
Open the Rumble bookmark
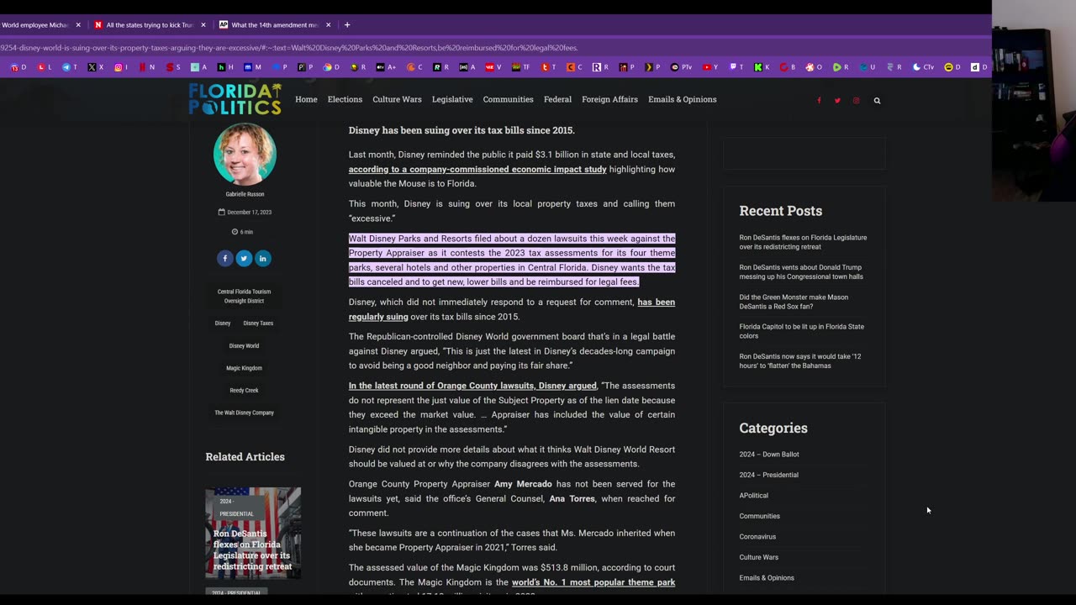[841, 67]
